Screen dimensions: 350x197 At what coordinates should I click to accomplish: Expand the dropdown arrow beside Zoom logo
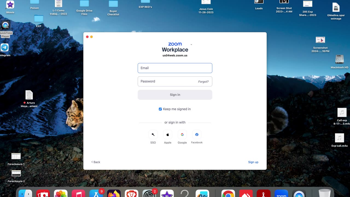tap(191, 44)
